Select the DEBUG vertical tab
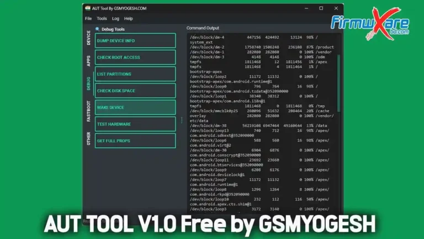 point(88,84)
